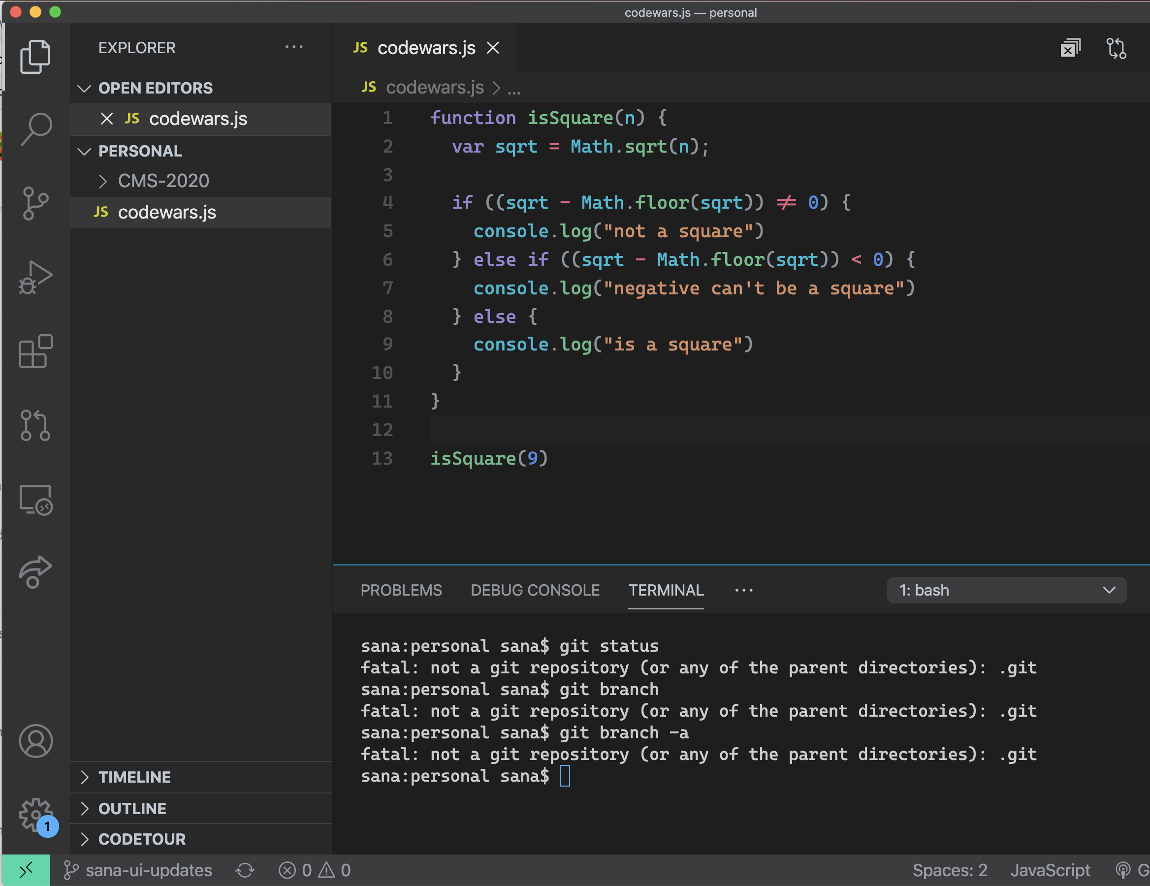
Task: Open Explorer more actions ellipsis
Action: coord(294,47)
